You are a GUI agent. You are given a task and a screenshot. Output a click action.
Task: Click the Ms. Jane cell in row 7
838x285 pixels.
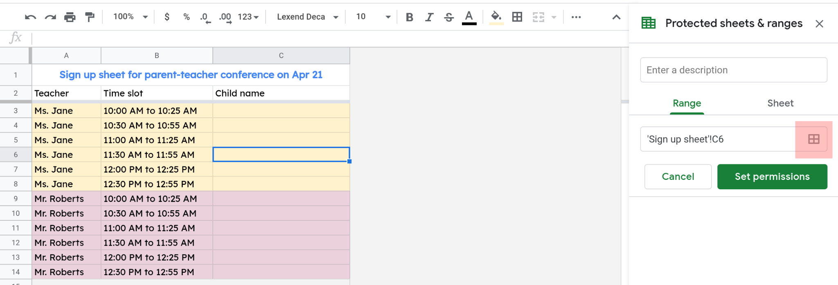click(66, 169)
